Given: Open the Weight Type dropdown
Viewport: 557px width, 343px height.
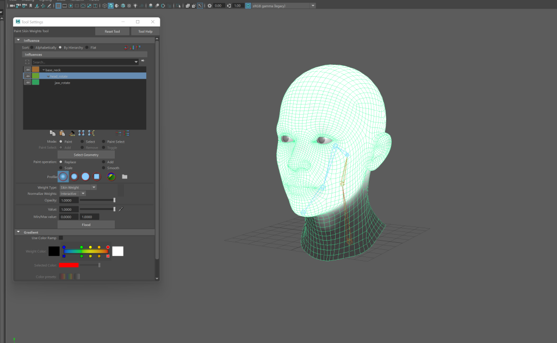Looking at the screenshot, I should (78, 187).
